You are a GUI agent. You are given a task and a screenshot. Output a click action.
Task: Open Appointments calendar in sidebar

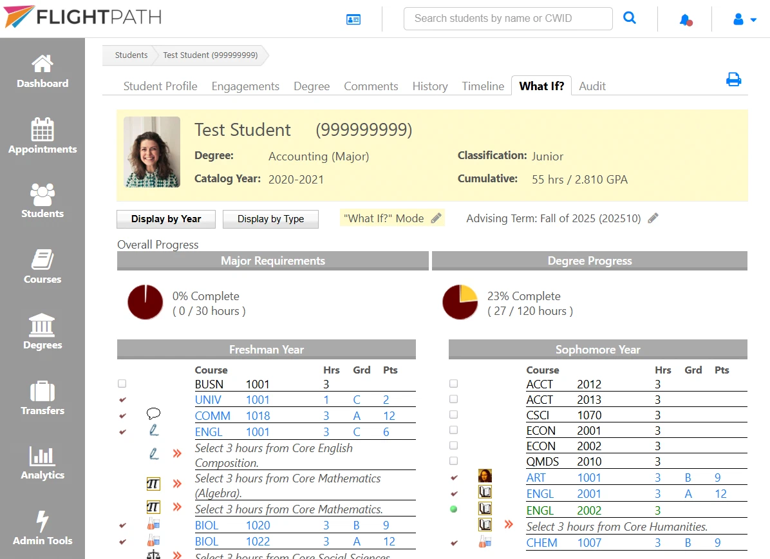click(42, 136)
